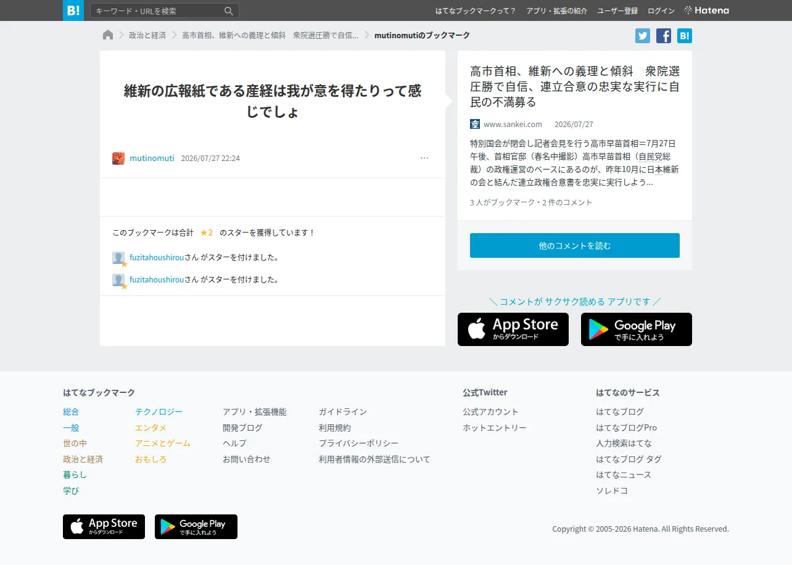Open はてなブックマークって？ in the header
Screen dimensions: 792x565
[476, 11]
